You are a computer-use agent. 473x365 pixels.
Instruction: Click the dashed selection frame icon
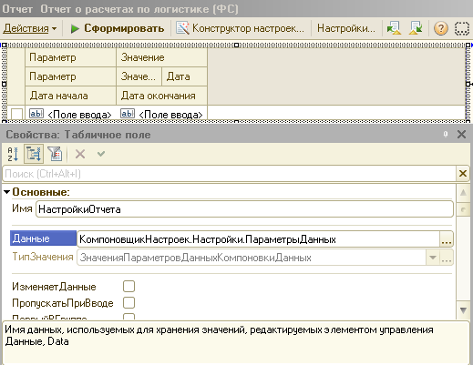pyautogui.click(x=462, y=28)
